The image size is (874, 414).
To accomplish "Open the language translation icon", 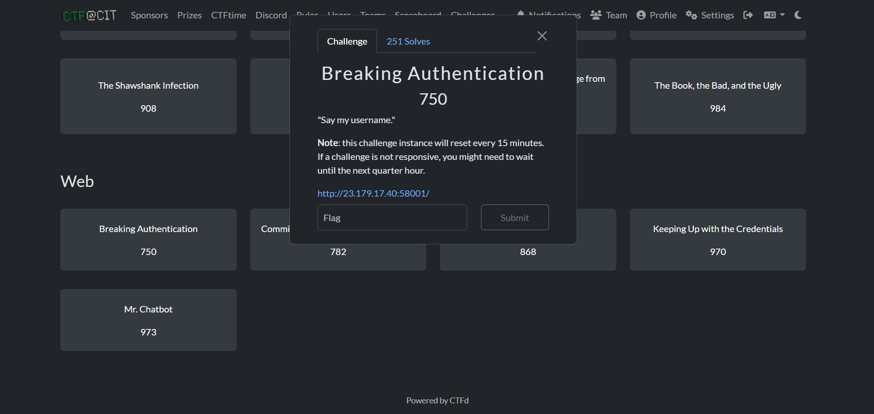I will pyautogui.click(x=769, y=14).
